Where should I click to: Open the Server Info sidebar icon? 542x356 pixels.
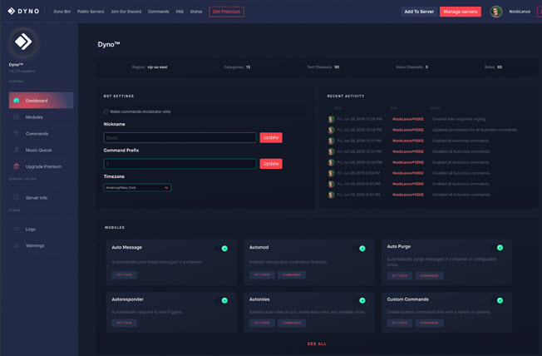pyautogui.click(x=16, y=198)
